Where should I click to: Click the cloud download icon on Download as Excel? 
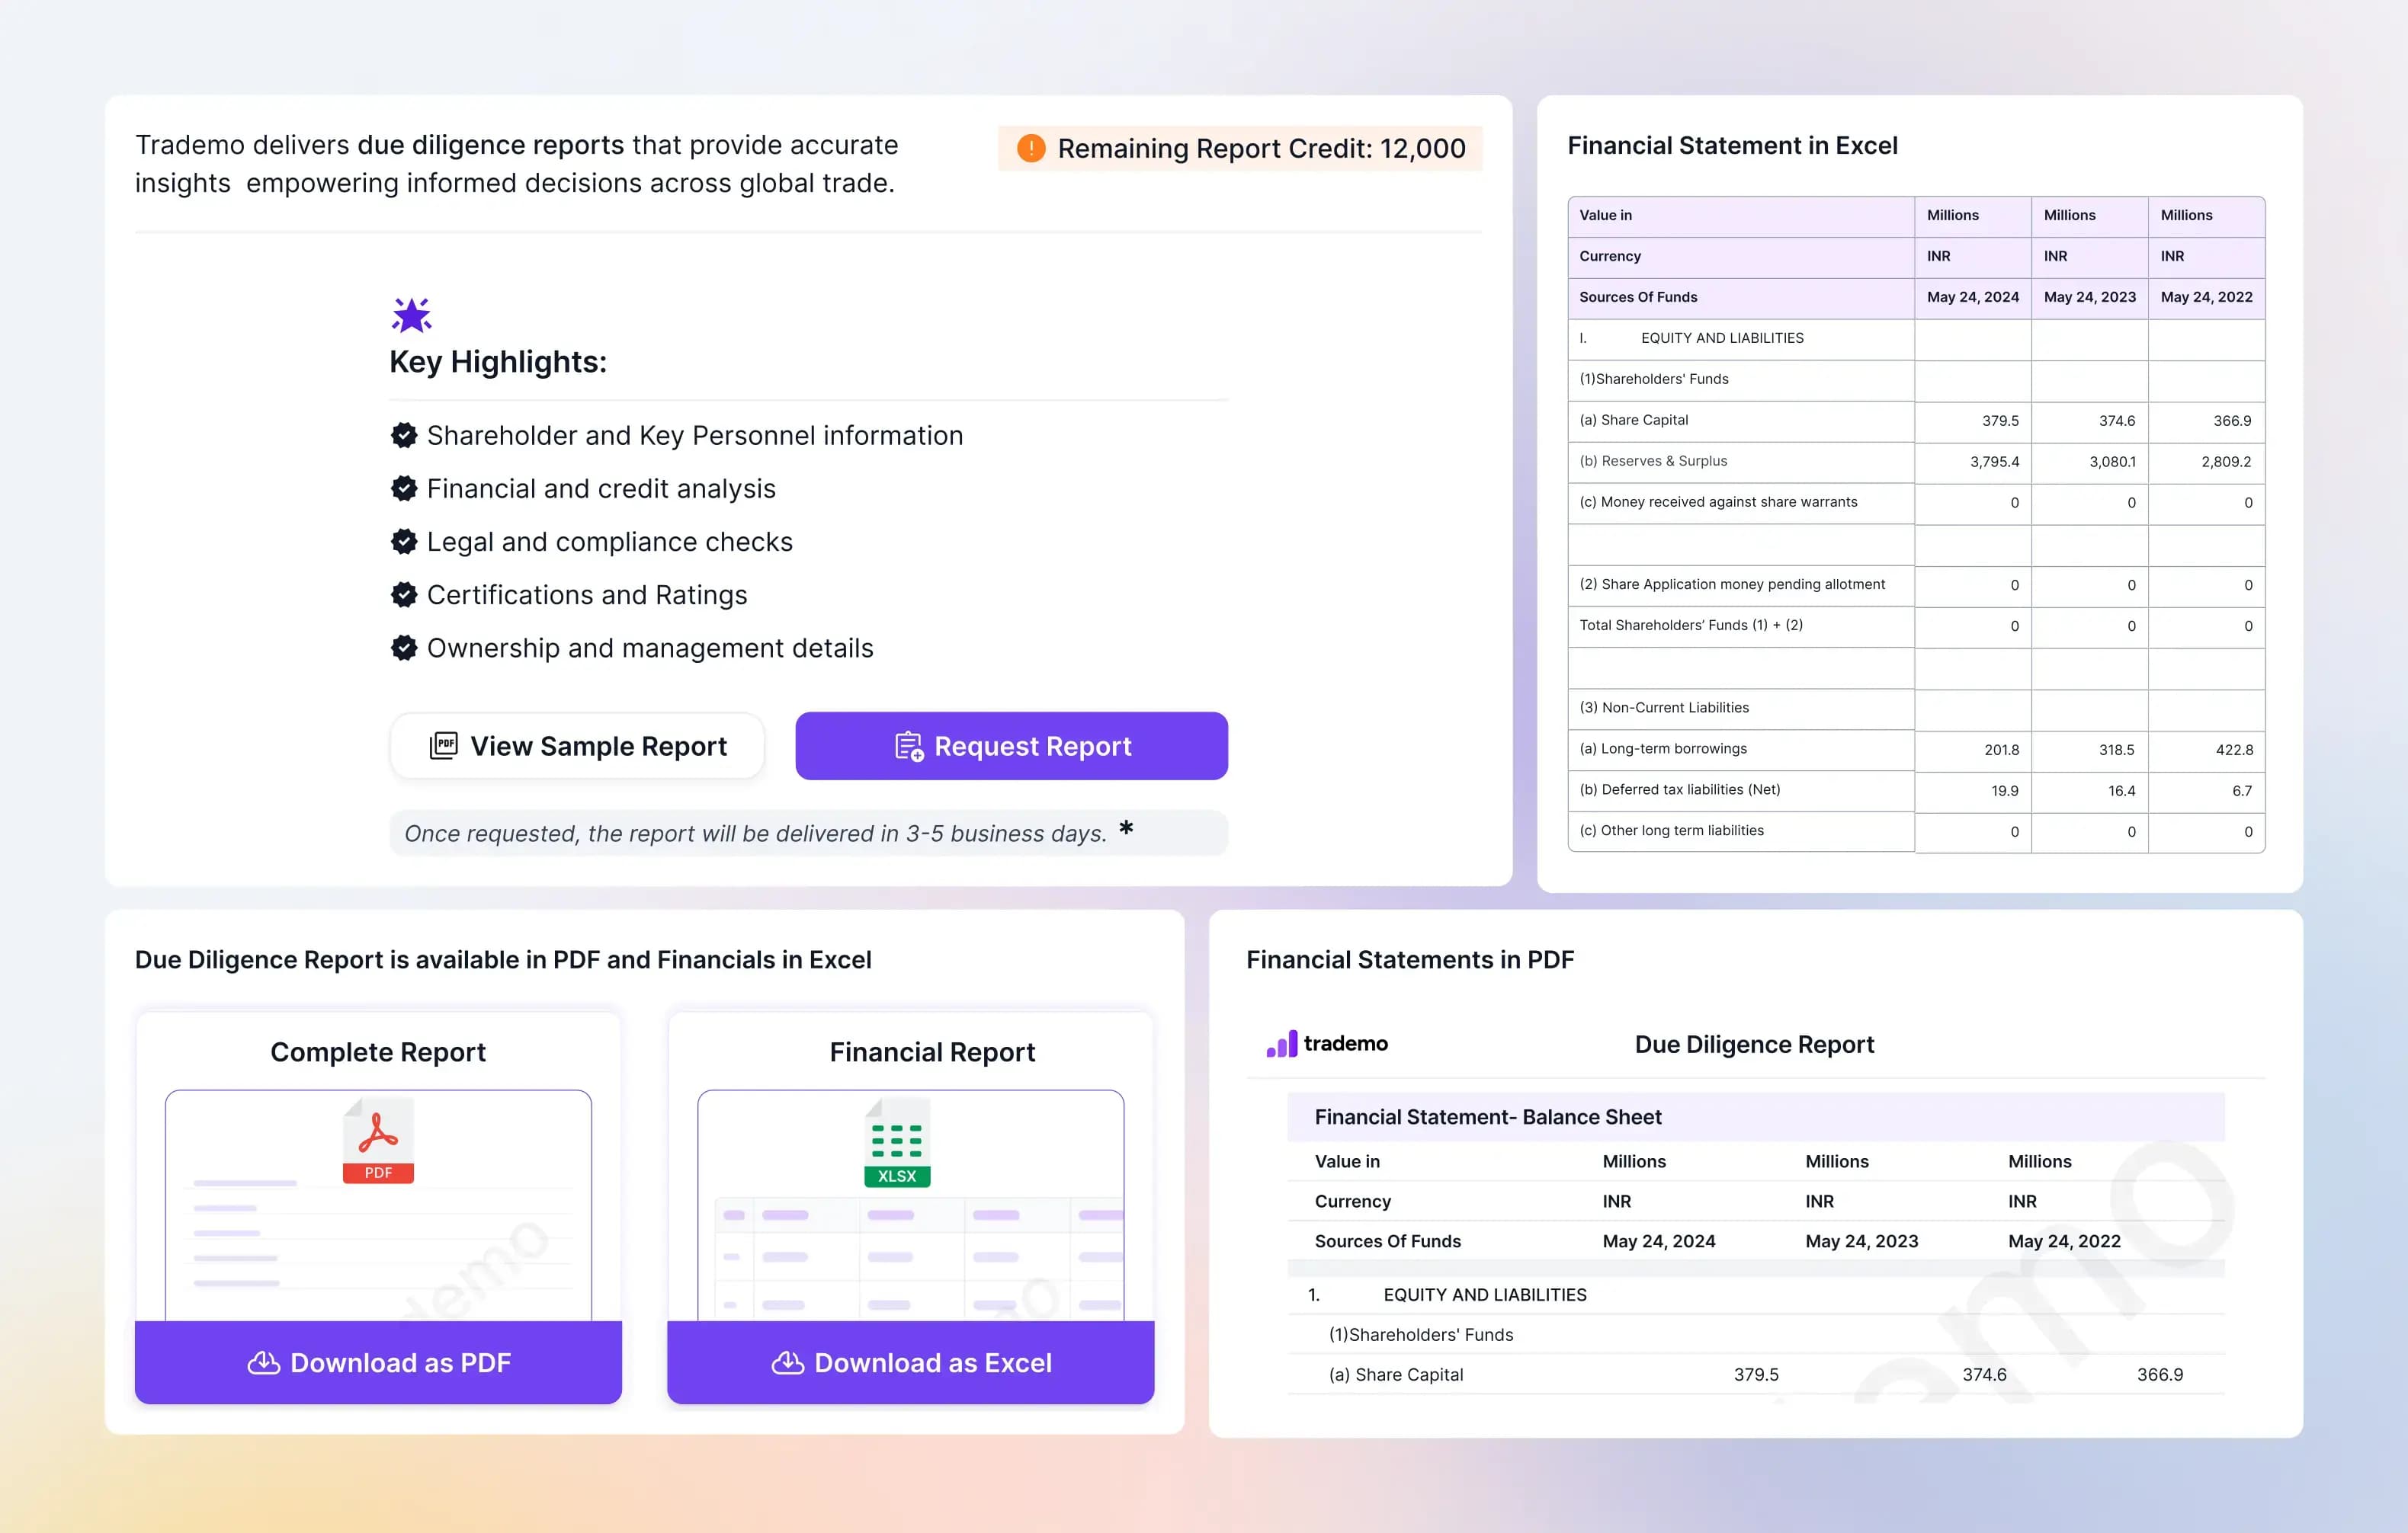click(x=787, y=1363)
